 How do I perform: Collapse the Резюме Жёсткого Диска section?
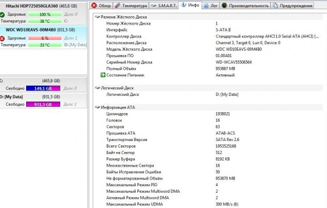click(x=98, y=17)
